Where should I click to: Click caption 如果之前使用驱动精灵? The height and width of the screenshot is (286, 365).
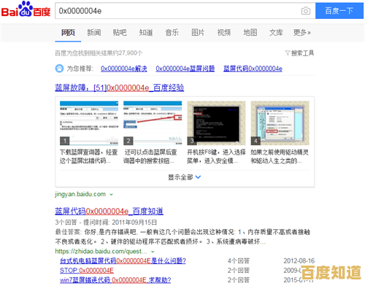pos(280,152)
